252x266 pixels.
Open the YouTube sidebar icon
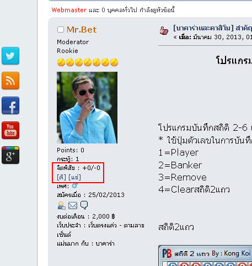coord(10,130)
